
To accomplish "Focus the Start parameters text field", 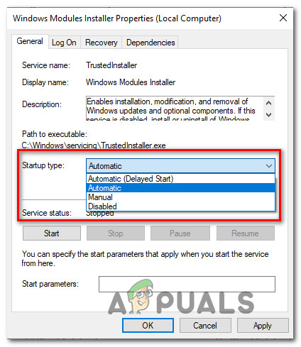I will click(187, 284).
